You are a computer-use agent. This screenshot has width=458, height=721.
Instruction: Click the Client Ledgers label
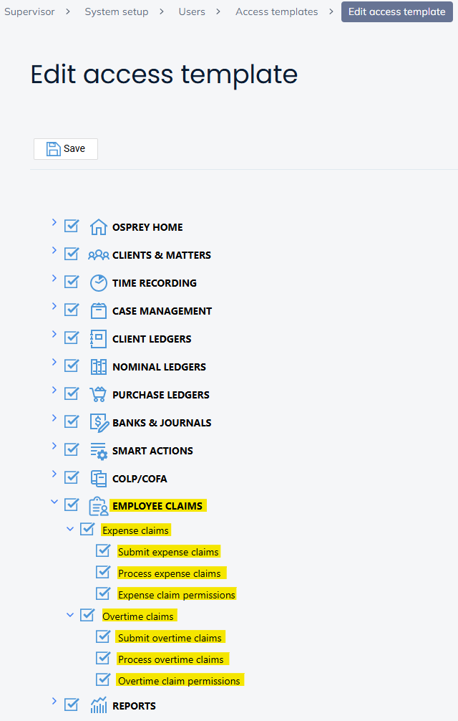point(152,339)
